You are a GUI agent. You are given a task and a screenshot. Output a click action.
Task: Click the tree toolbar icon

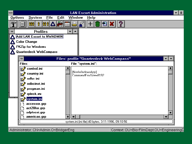(x=13, y=24)
